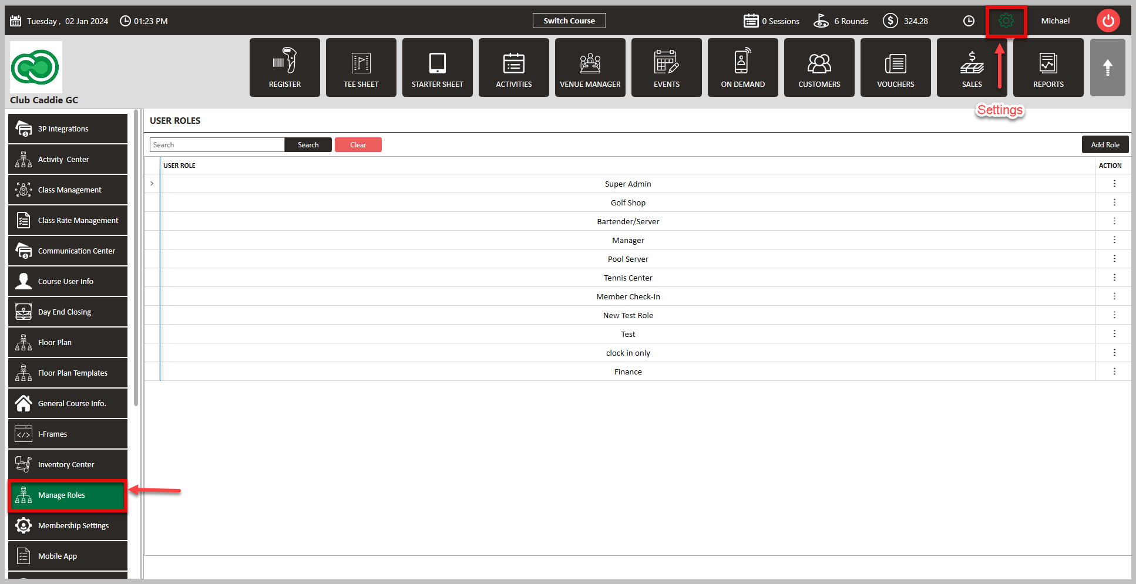Click the clock icon beside Settings

(x=969, y=21)
